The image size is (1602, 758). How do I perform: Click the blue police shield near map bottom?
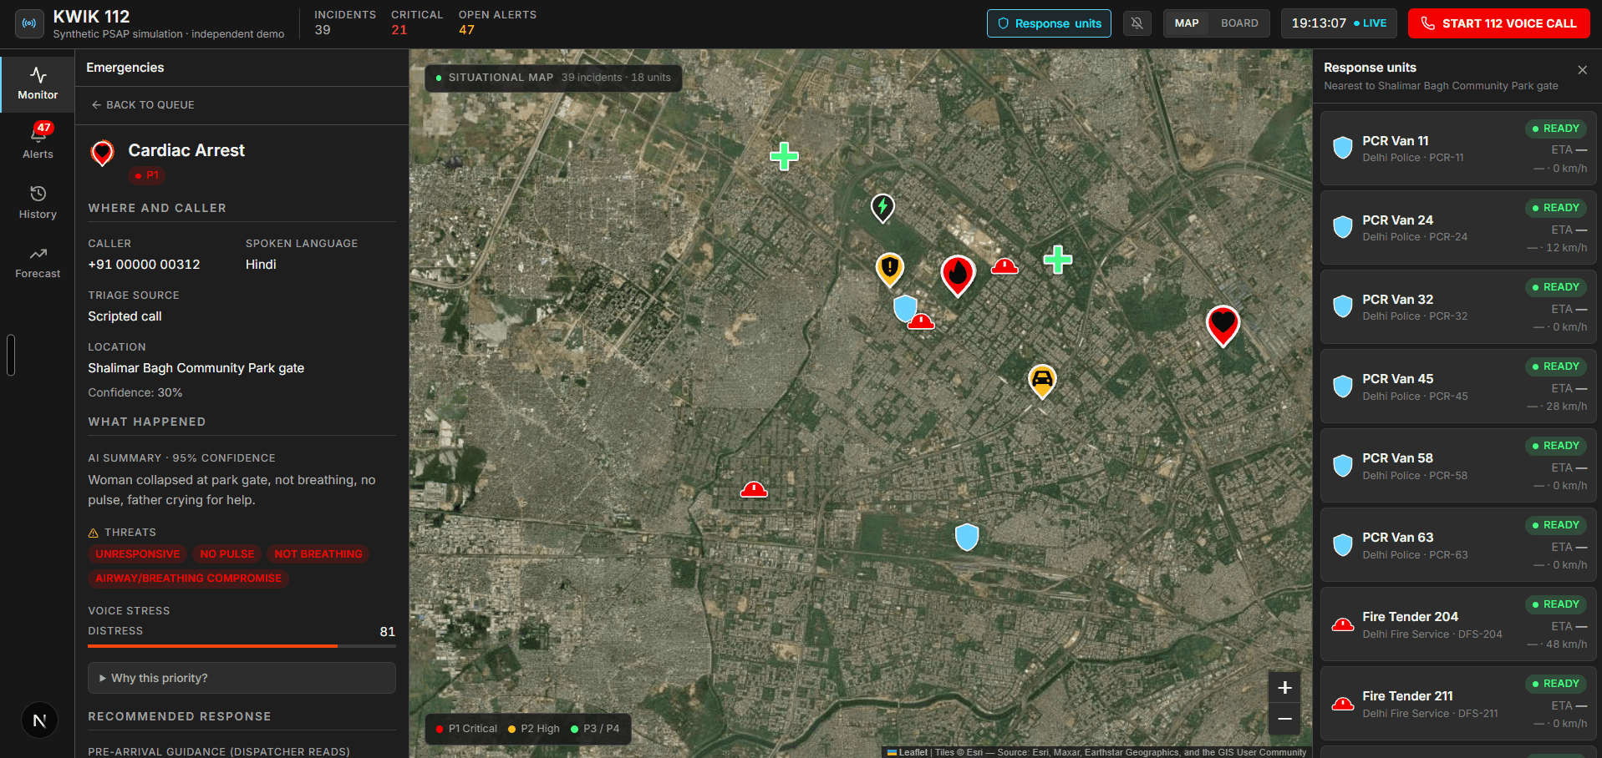[x=967, y=537]
